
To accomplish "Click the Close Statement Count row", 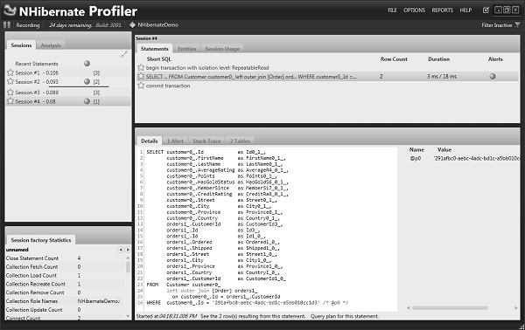I will pos(66,258).
